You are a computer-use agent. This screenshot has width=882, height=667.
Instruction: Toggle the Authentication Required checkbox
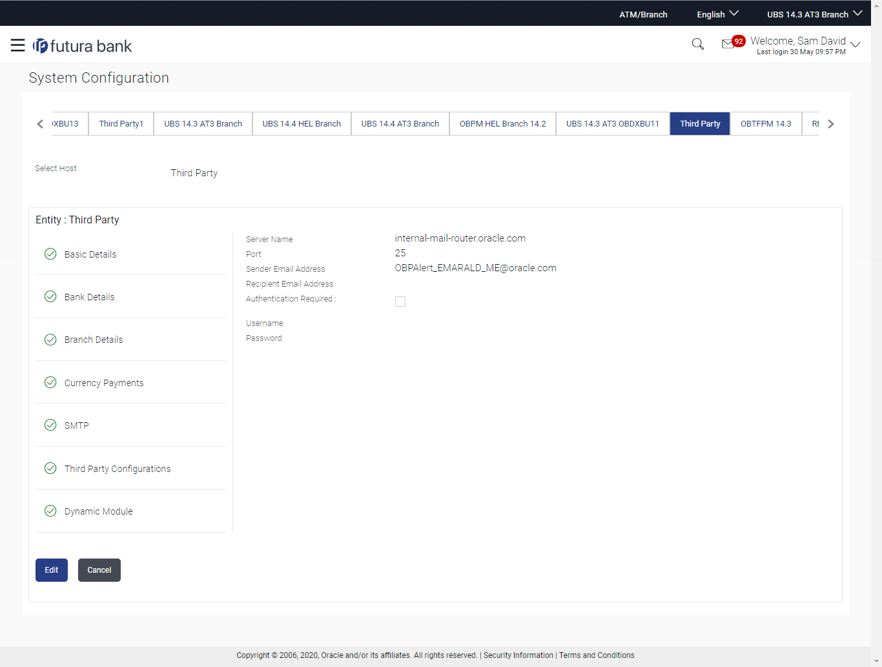tap(400, 302)
